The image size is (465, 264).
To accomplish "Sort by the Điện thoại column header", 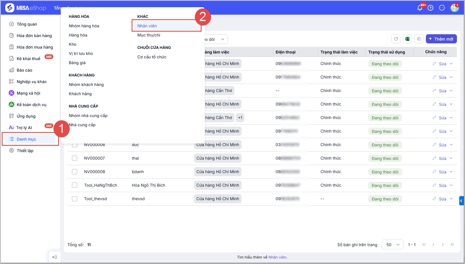I will tap(286, 52).
